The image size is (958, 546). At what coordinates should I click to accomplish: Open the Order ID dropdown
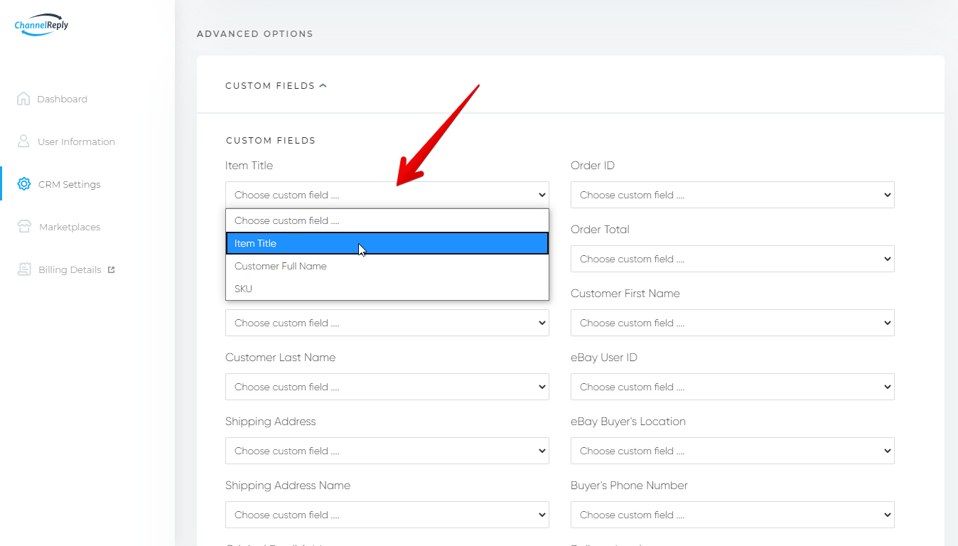pyautogui.click(x=733, y=195)
